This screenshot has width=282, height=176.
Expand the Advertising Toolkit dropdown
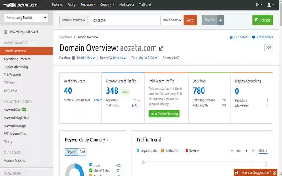(26, 18)
